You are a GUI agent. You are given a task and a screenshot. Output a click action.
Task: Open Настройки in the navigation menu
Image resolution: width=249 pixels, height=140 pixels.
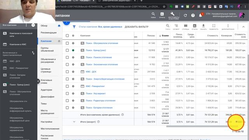click(x=46, y=122)
